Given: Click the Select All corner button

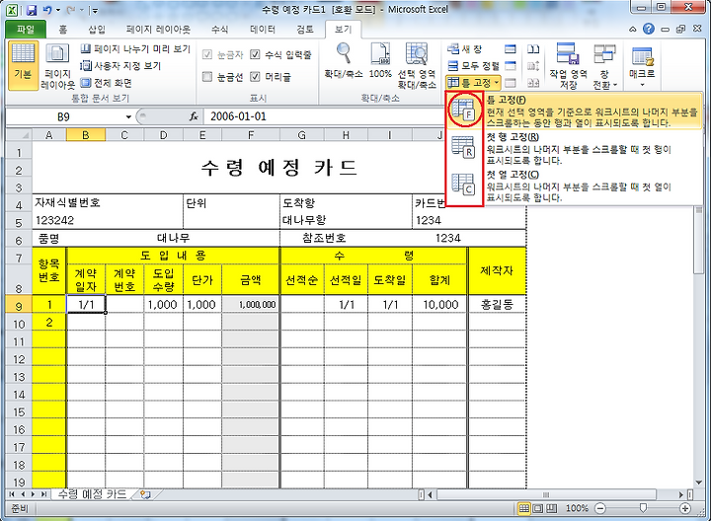Looking at the screenshot, I should (x=19, y=135).
